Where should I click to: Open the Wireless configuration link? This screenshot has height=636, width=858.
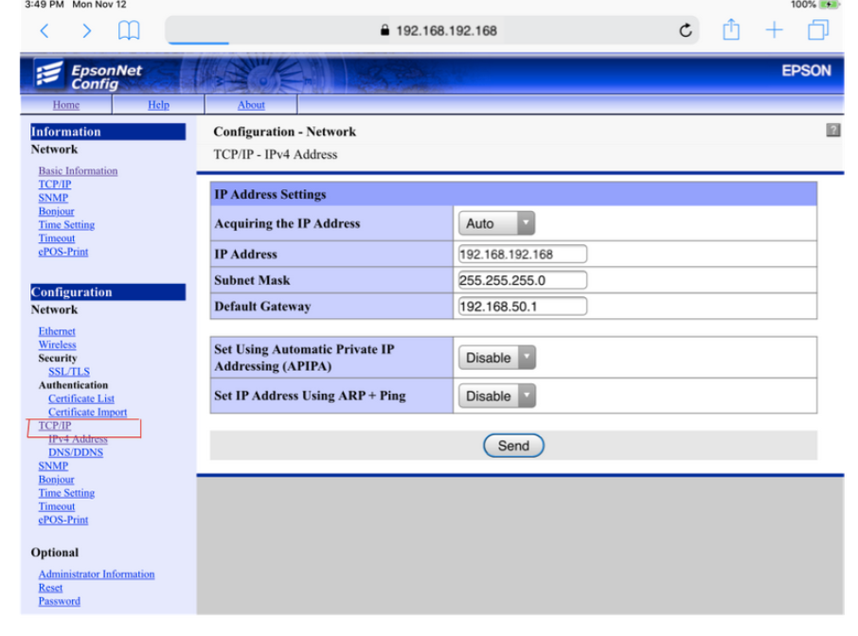(57, 344)
